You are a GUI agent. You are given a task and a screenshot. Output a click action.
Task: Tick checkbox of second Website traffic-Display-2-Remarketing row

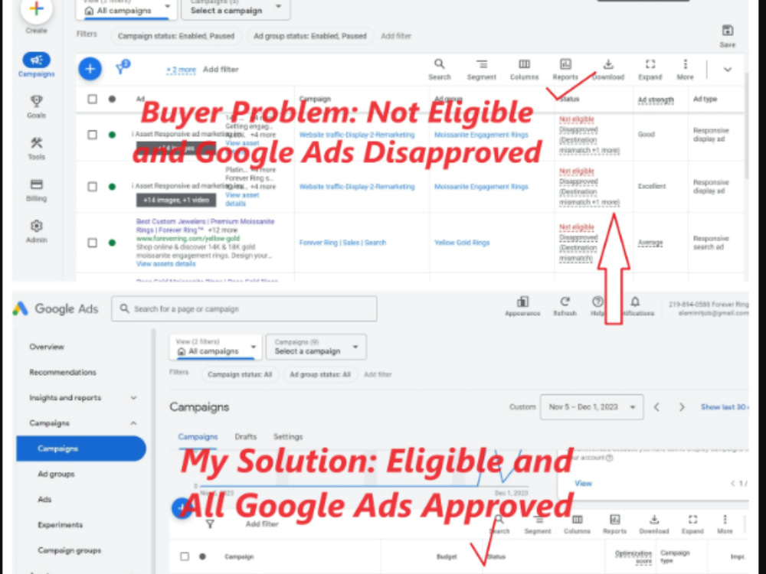(93, 187)
